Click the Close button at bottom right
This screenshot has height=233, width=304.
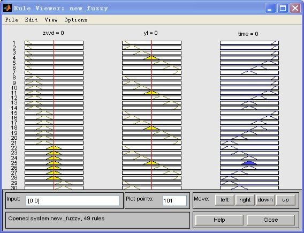coord(271,220)
